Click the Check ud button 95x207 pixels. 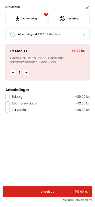(47, 191)
